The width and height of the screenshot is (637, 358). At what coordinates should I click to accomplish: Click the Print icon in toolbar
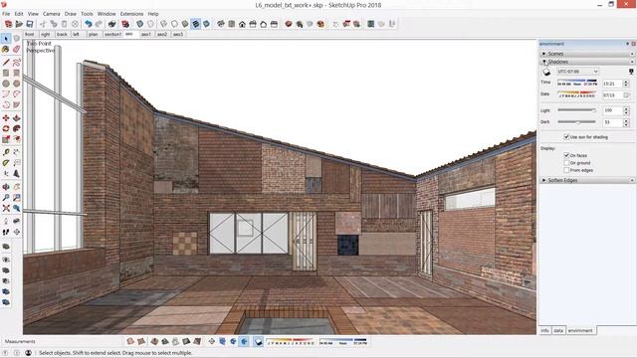coord(111,24)
